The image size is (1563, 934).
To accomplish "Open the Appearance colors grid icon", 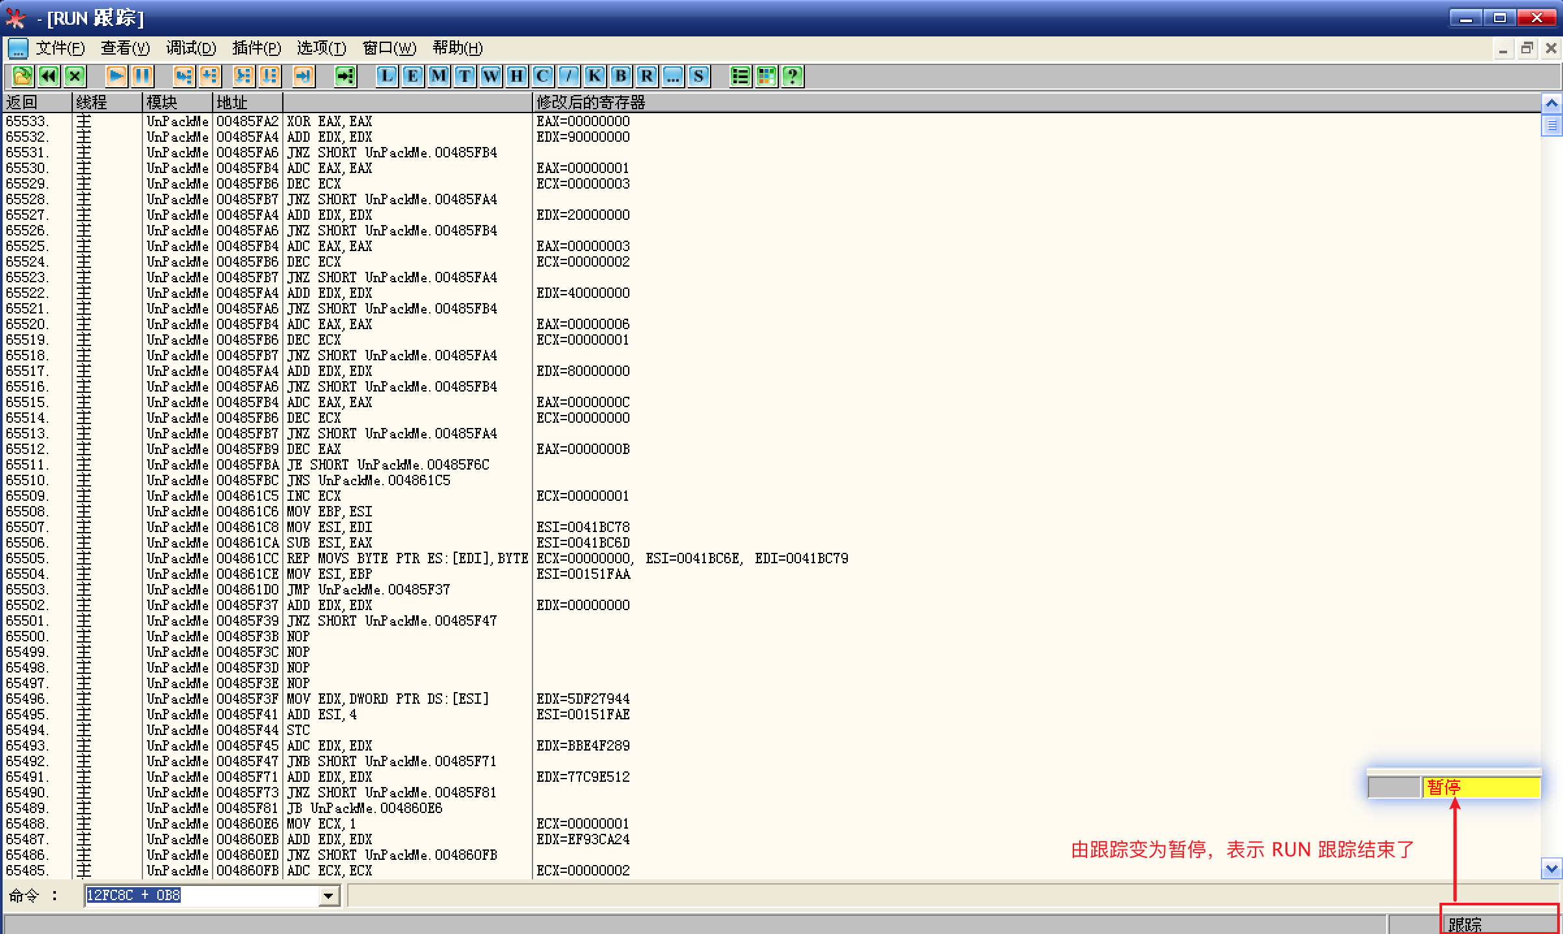I will [x=767, y=76].
